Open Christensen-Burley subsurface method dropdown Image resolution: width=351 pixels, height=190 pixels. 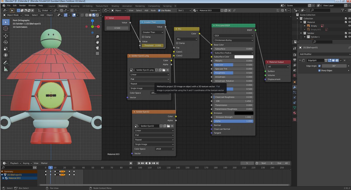[233, 40]
